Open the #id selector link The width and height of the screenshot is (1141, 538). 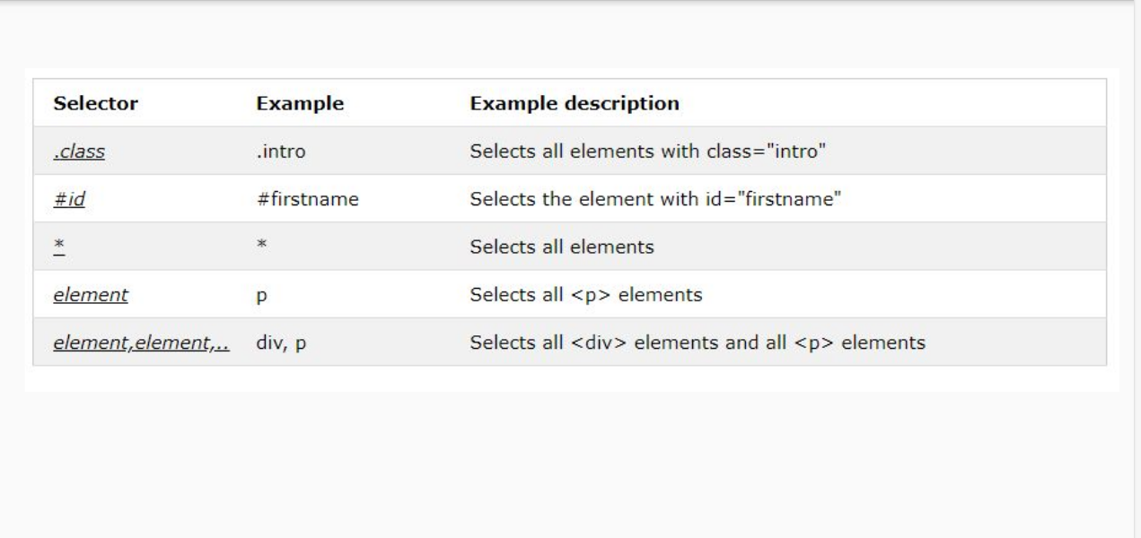(x=69, y=199)
